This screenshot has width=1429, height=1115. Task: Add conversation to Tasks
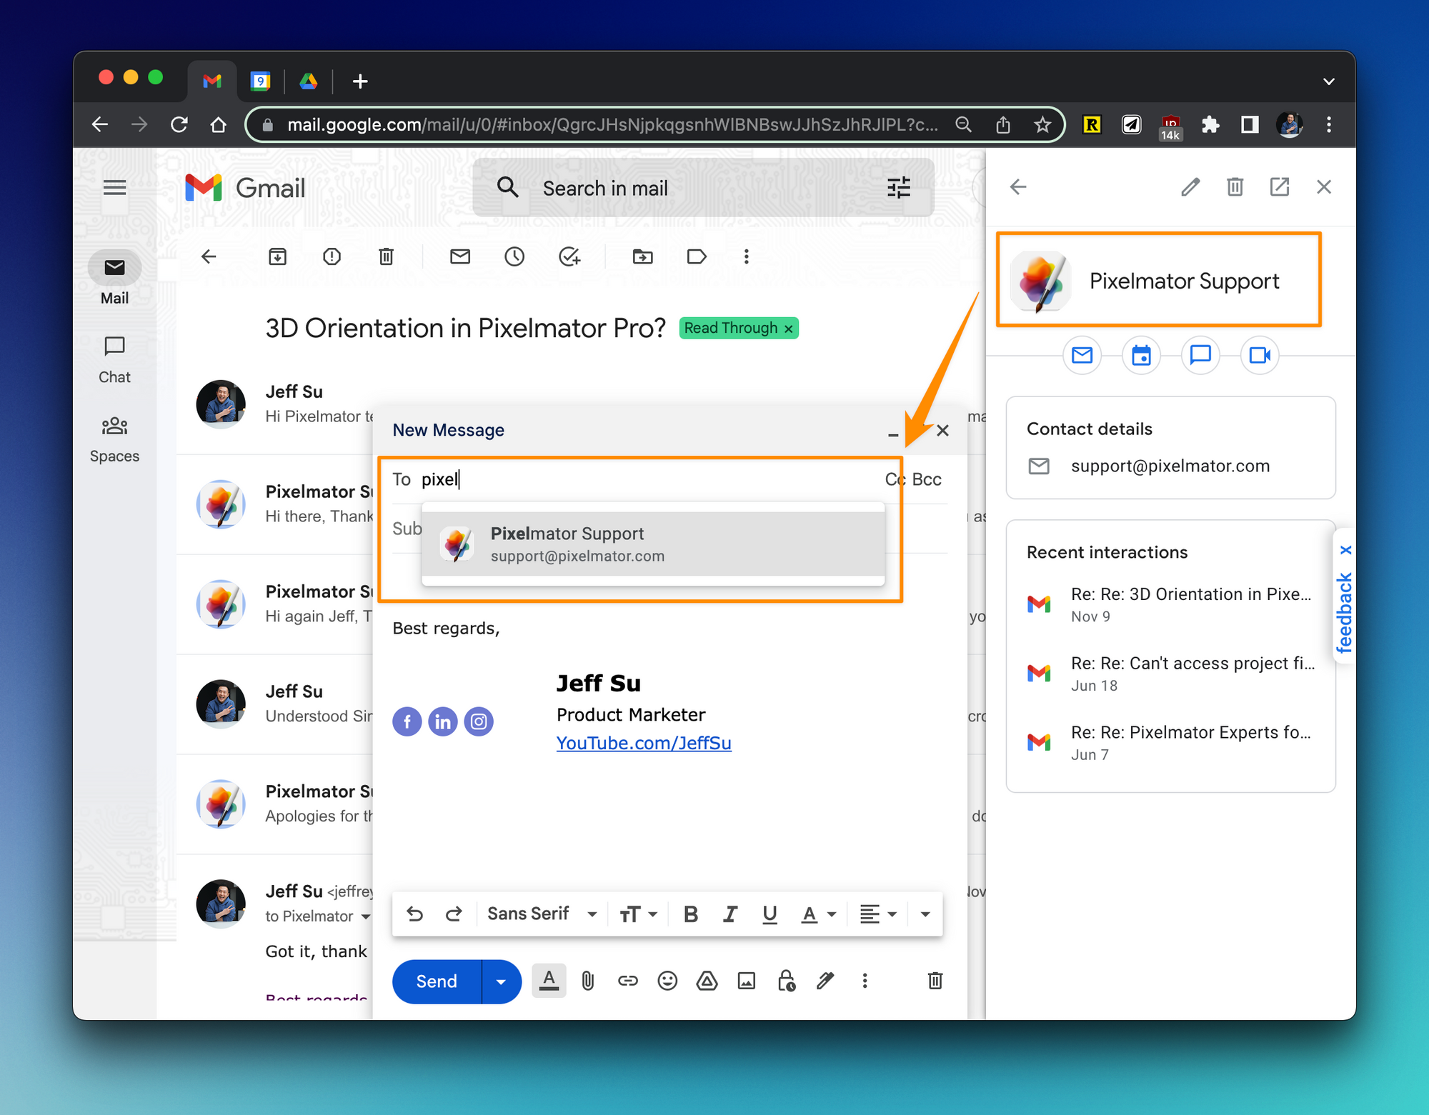click(569, 256)
